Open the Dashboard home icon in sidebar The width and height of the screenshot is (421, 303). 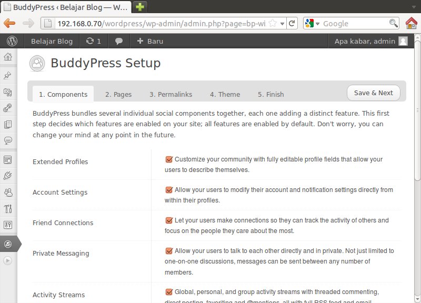tap(8, 57)
